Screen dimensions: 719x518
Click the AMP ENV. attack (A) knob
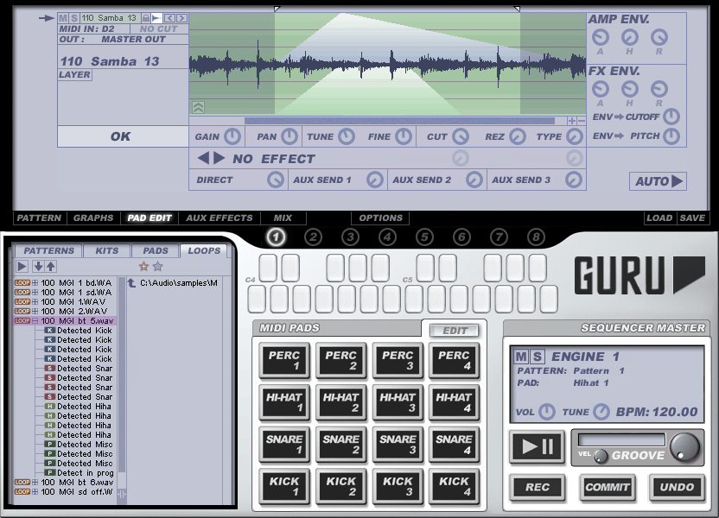click(601, 37)
